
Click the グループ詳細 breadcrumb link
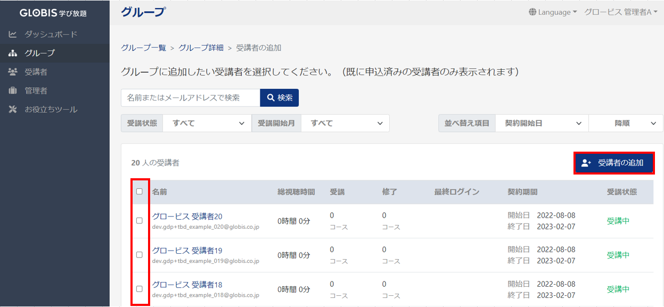pyautogui.click(x=201, y=48)
